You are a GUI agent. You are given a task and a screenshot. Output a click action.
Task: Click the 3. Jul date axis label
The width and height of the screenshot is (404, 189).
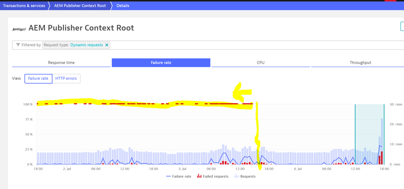182,169
